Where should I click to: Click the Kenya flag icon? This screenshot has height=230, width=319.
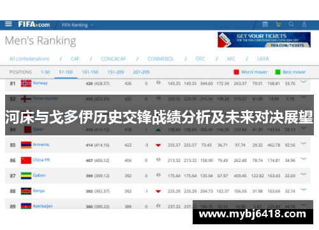pos(26,191)
